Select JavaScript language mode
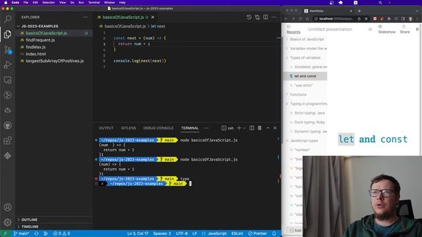This screenshot has width=422, height=237. 214,234
